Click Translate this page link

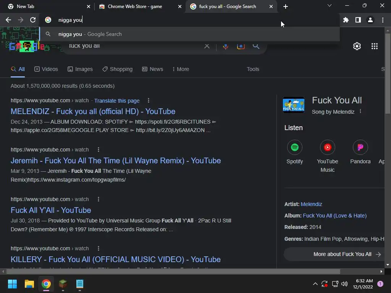[117, 101]
